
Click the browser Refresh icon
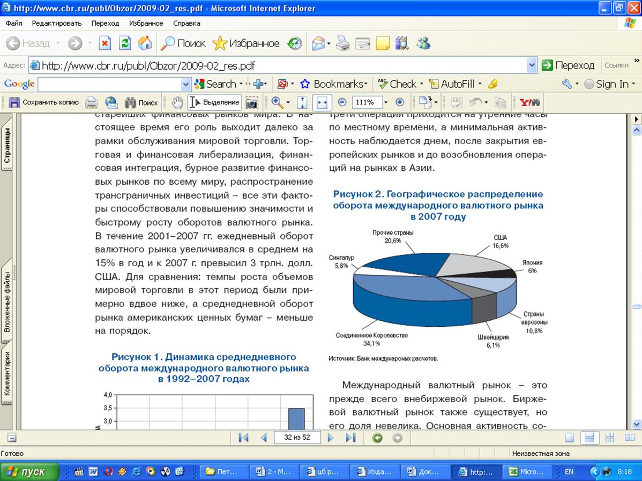point(124,43)
